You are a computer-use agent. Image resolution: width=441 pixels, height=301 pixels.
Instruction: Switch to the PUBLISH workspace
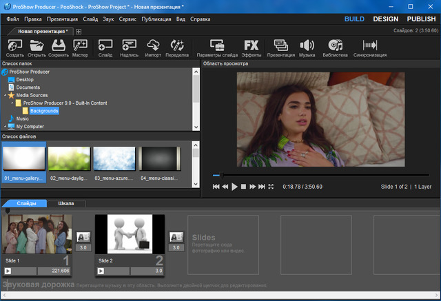[x=421, y=19]
